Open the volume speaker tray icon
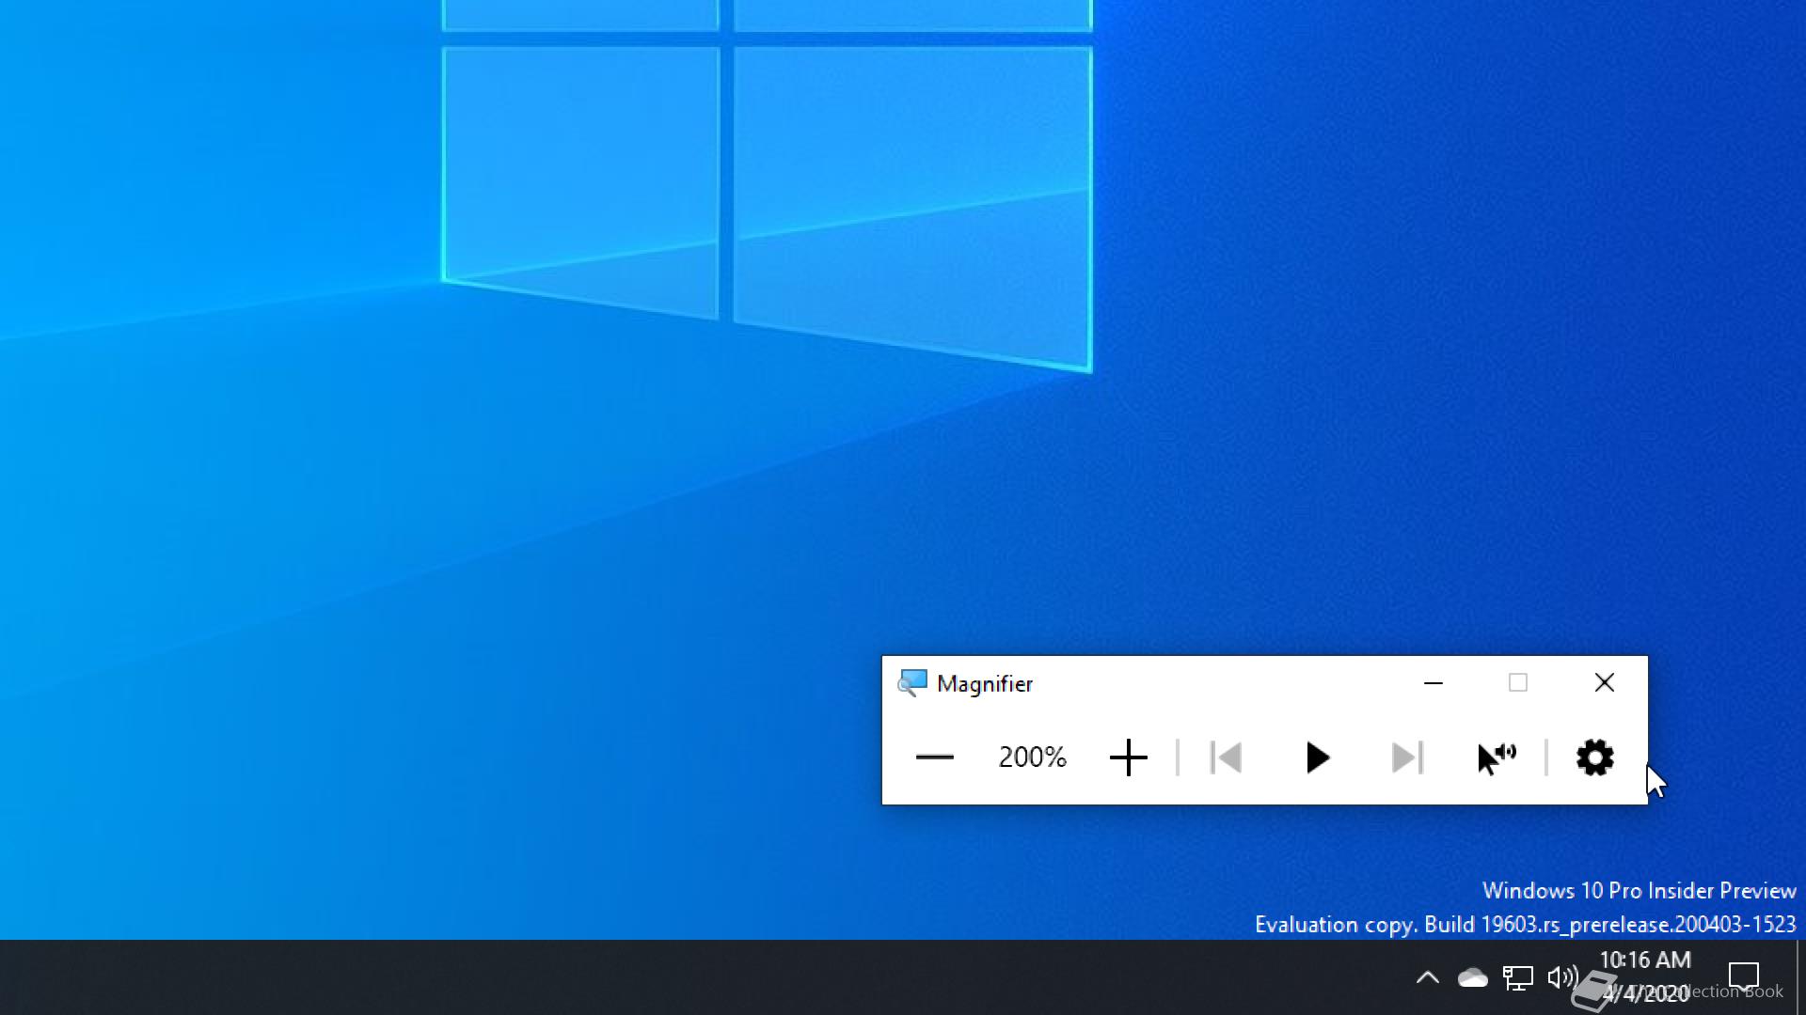 pos(1562,978)
